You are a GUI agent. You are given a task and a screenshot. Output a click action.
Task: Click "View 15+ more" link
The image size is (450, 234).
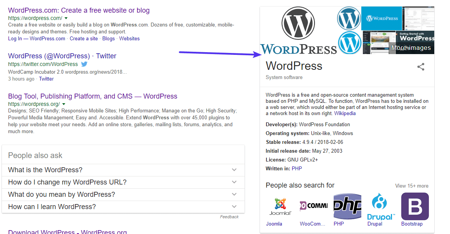coord(412,186)
